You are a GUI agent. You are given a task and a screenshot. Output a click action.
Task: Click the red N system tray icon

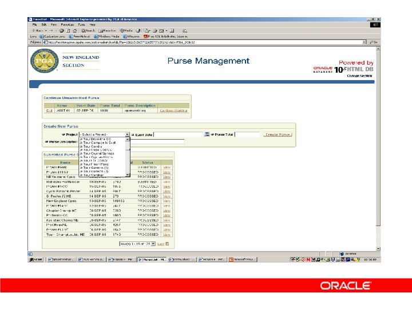[308, 260]
